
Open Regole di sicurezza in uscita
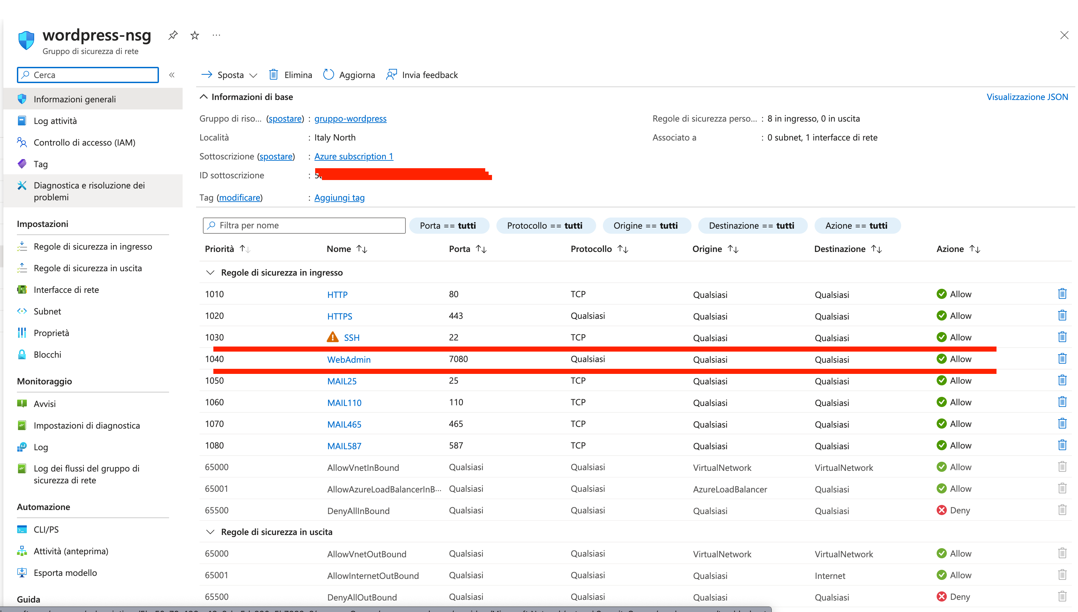tap(93, 268)
